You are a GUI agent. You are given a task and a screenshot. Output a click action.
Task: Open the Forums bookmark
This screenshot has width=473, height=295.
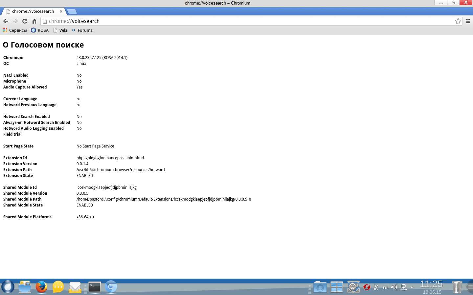[x=82, y=30]
